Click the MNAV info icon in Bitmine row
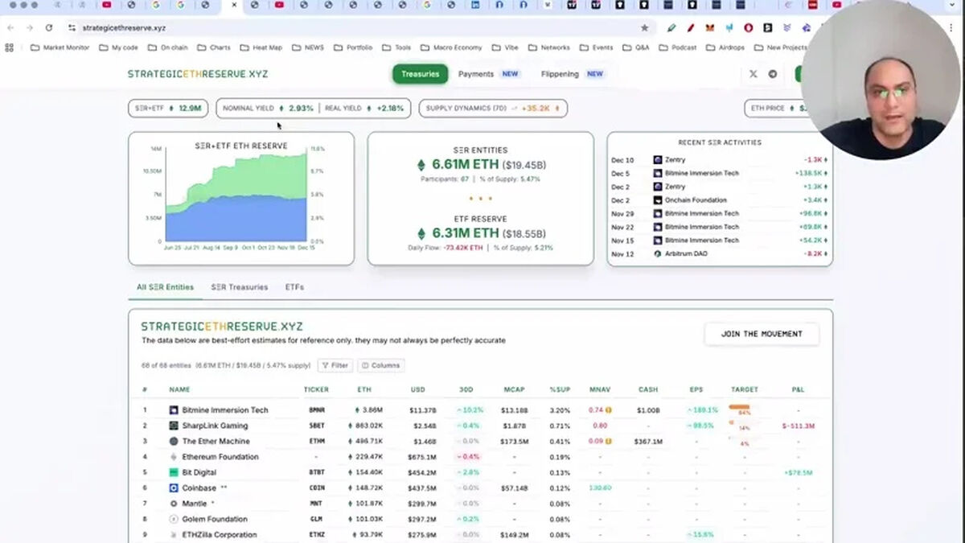Viewport: 965px width, 543px height. [x=608, y=410]
